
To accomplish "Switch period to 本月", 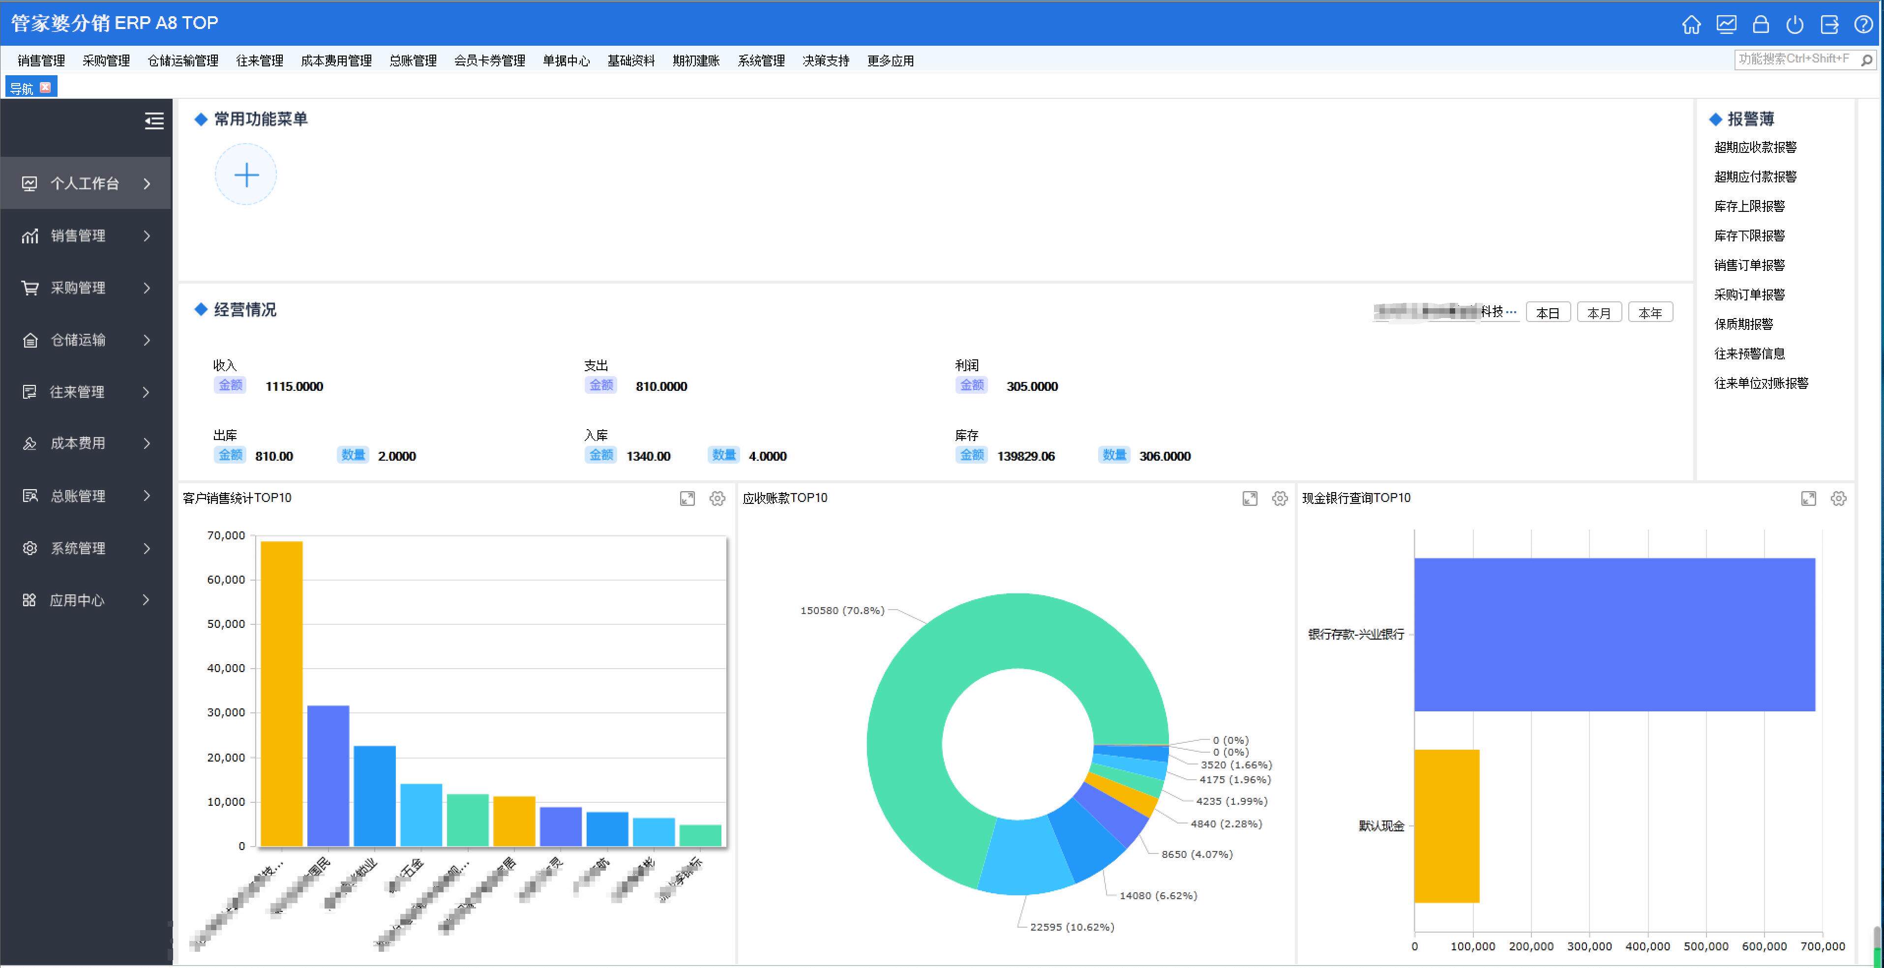I will click(1599, 313).
